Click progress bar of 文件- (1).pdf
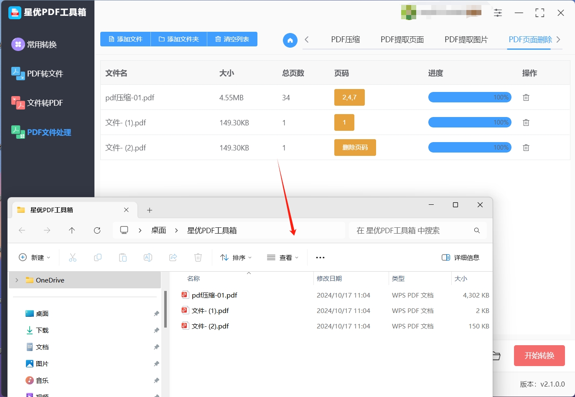Screen dimensions: 575x397 click(470, 122)
